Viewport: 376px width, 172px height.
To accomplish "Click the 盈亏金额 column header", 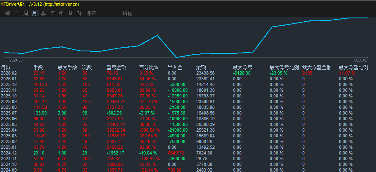I will tap(116, 67).
